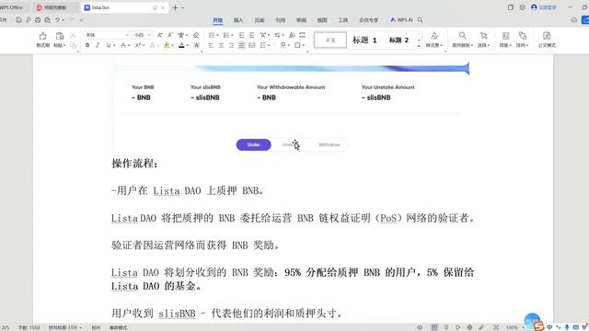
Task: Click the zoom percentage in status bar
Action: pyautogui.click(x=512, y=327)
